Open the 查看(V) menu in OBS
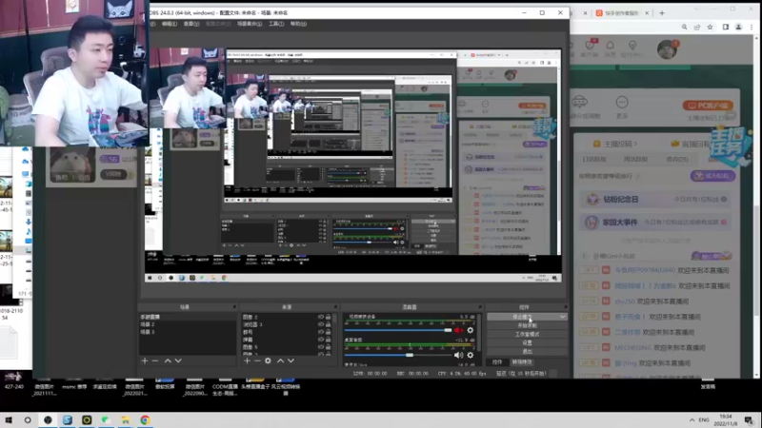The height and width of the screenshot is (428, 762). (191, 24)
